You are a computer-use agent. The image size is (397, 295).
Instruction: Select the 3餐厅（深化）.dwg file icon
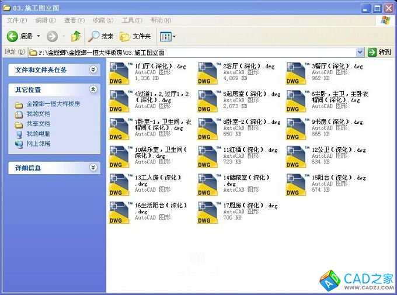[x=297, y=74]
